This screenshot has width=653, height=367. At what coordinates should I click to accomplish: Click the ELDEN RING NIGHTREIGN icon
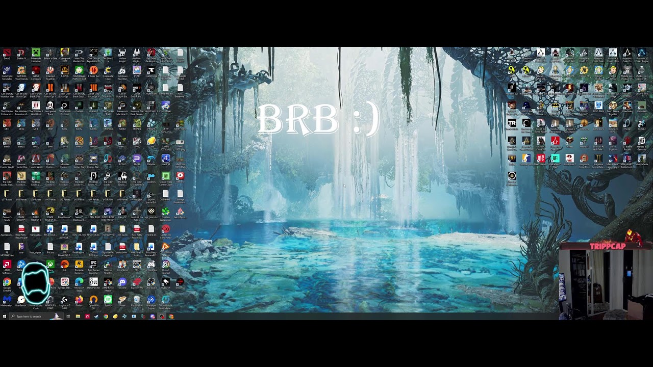tap(108, 213)
